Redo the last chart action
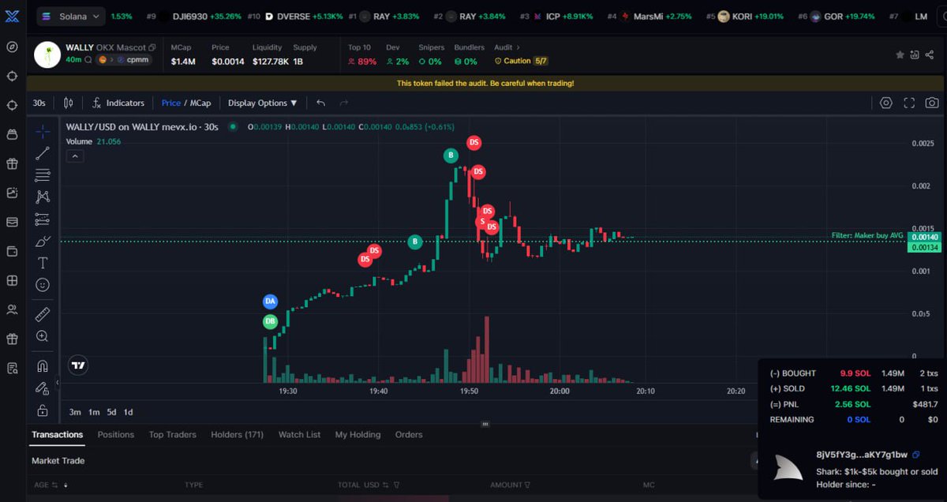 pos(344,103)
